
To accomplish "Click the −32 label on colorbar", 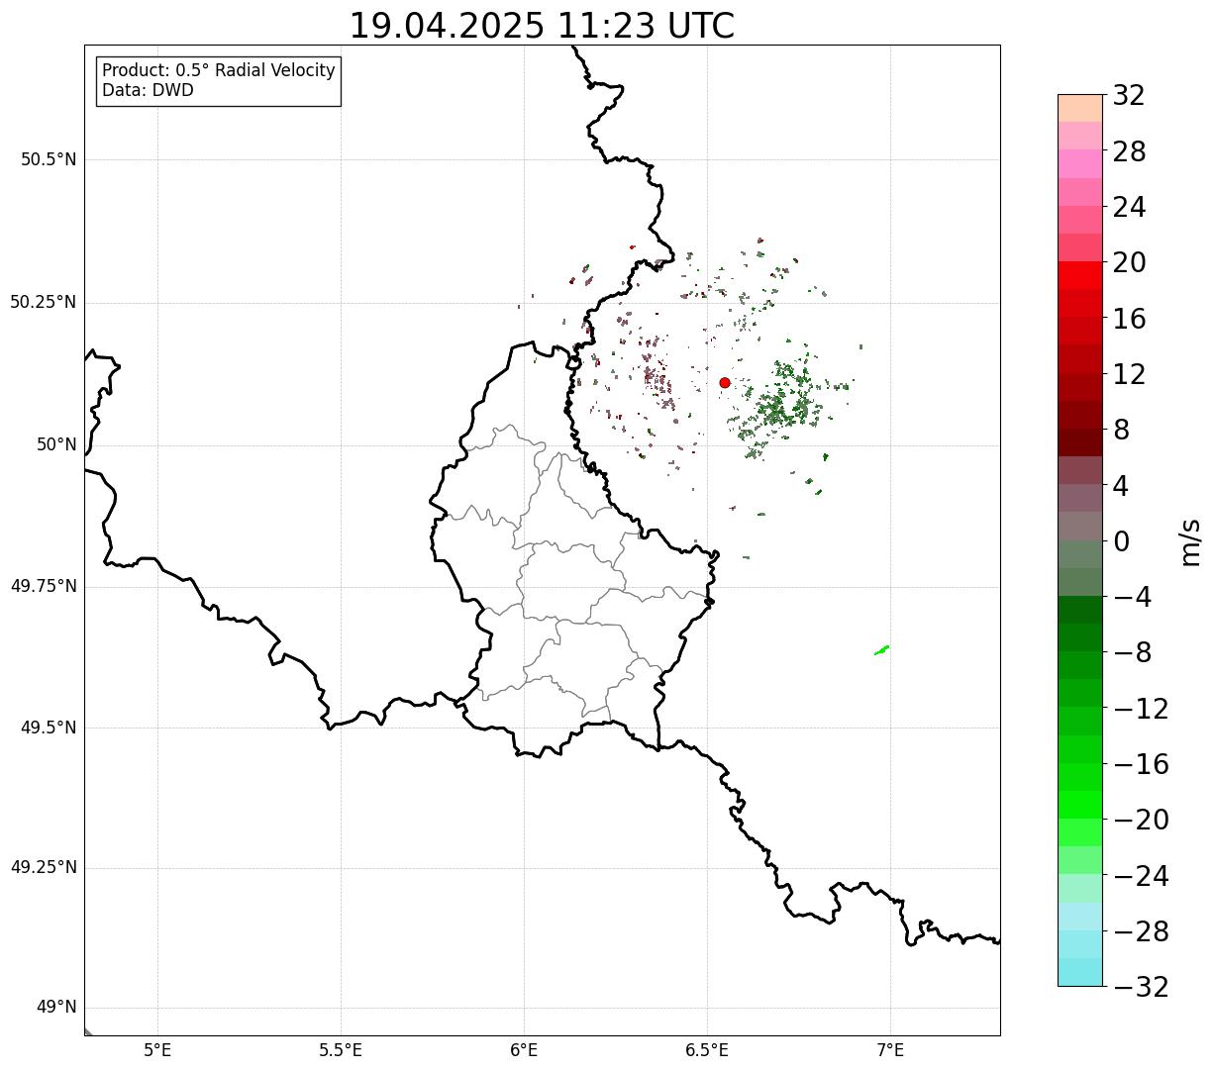I will tap(1141, 987).
